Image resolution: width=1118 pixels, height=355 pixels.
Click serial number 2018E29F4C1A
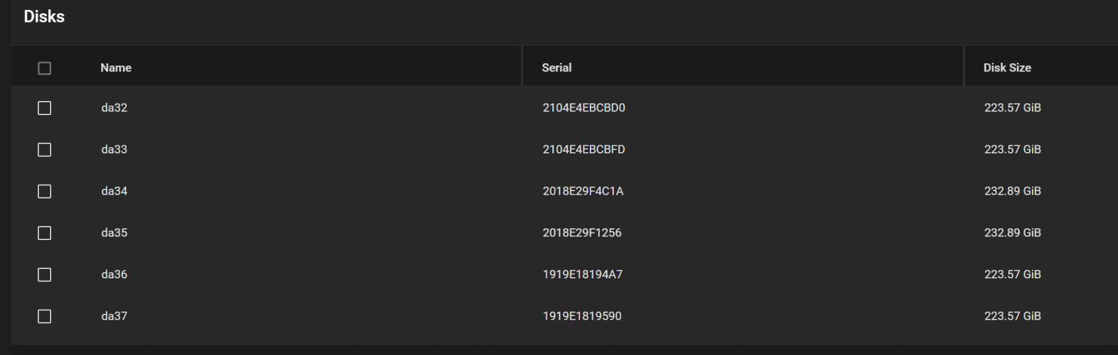point(583,192)
